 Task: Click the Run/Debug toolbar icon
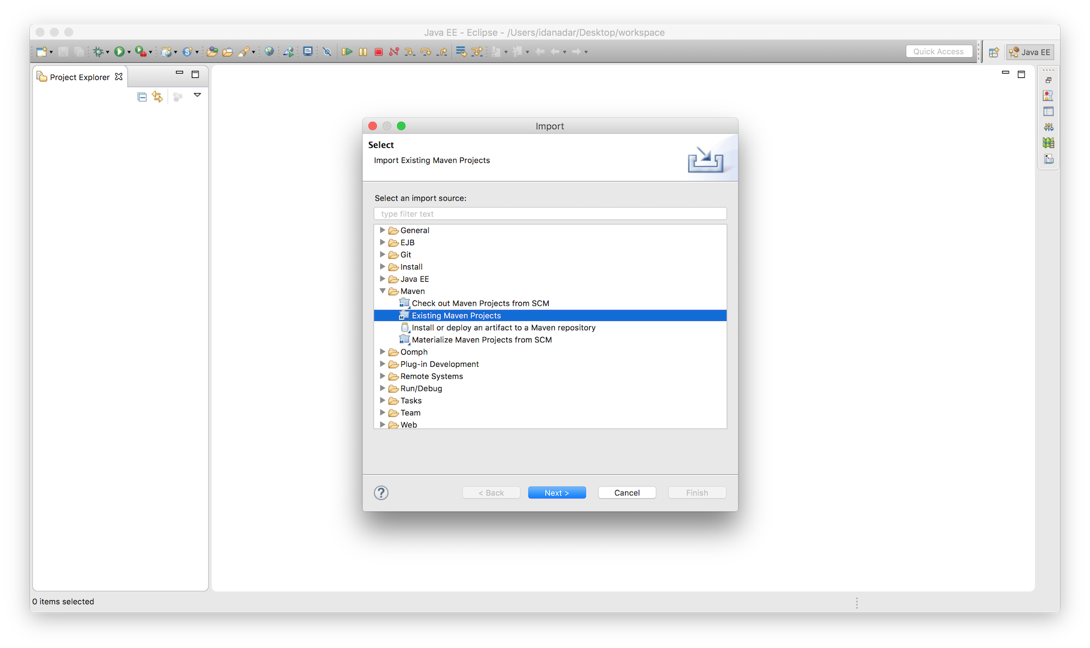click(119, 52)
